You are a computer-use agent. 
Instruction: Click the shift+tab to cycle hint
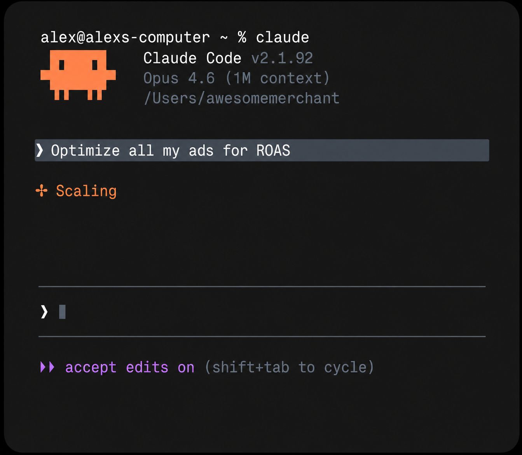(289, 367)
